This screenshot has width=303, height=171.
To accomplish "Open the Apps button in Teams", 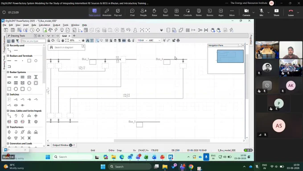I will (x=221, y=13).
